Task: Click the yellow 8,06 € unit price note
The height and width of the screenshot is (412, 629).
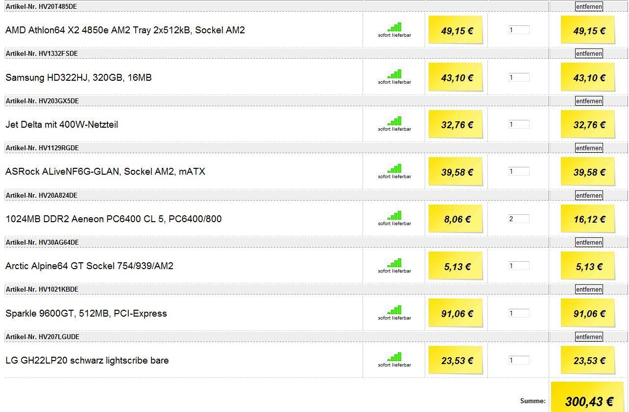Action: click(457, 219)
